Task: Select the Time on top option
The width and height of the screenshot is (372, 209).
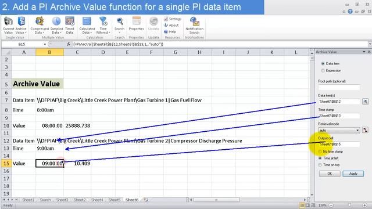Action: coord(320,165)
